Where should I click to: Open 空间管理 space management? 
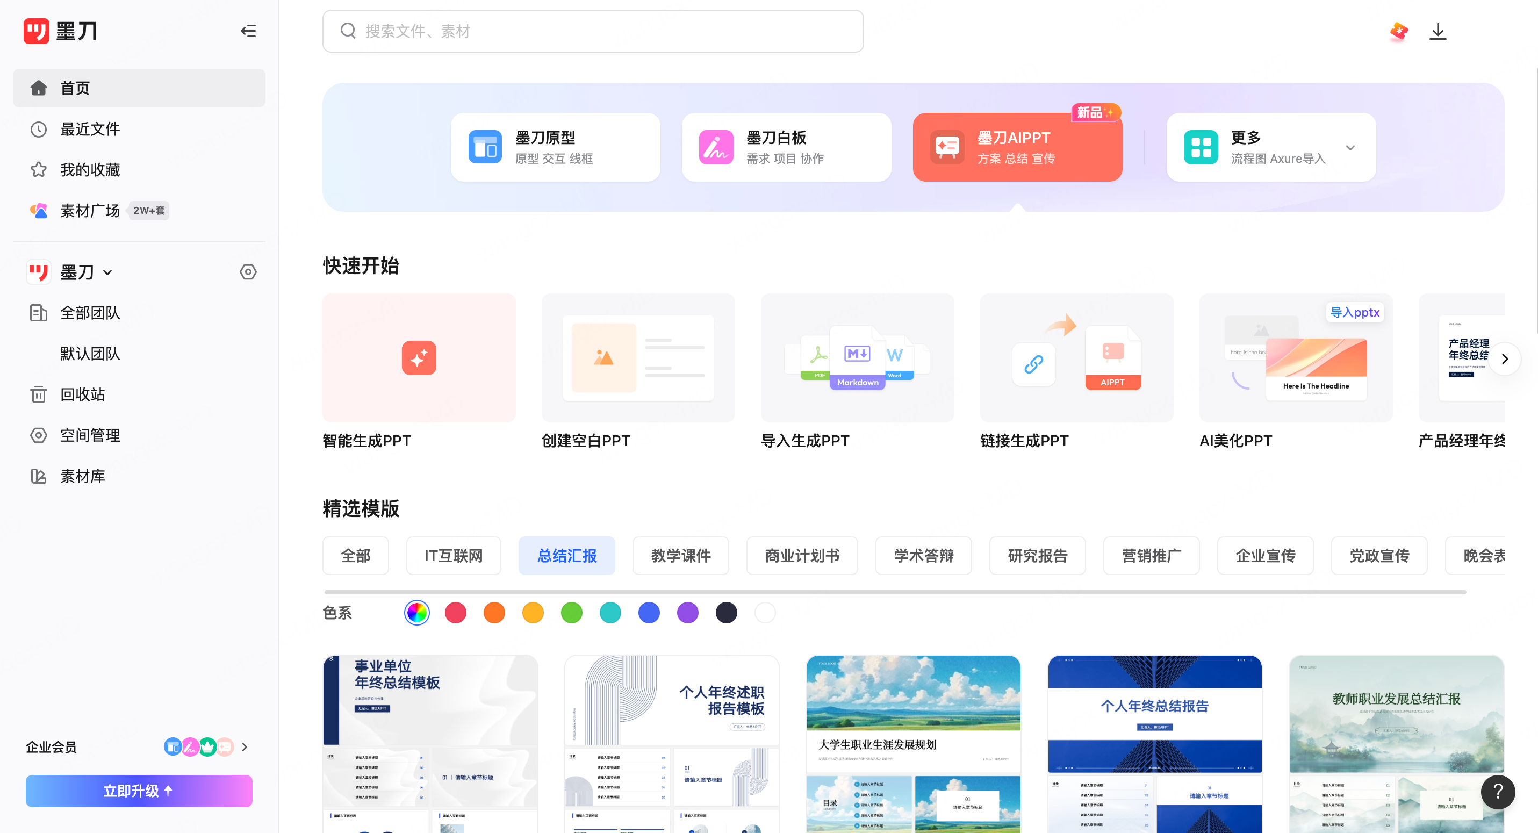click(x=90, y=435)
